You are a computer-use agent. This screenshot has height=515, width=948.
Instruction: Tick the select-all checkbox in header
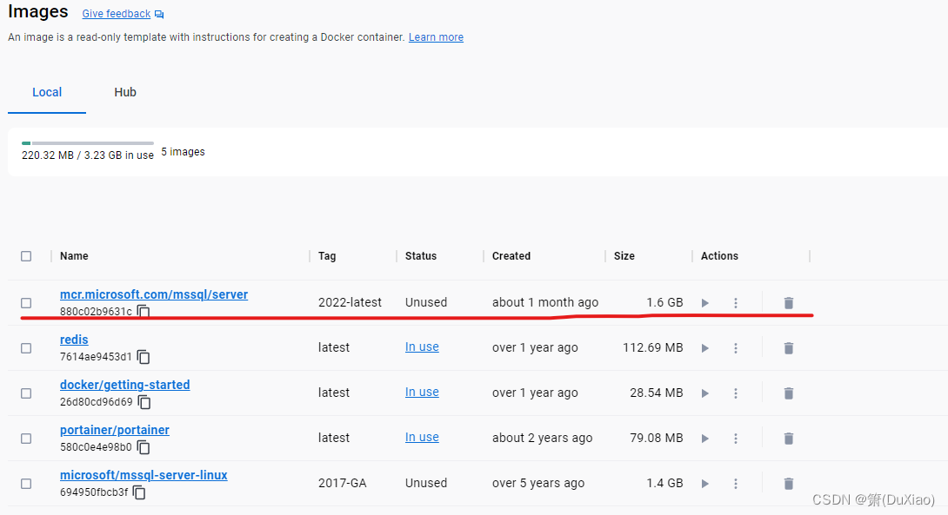coord(26,256)
